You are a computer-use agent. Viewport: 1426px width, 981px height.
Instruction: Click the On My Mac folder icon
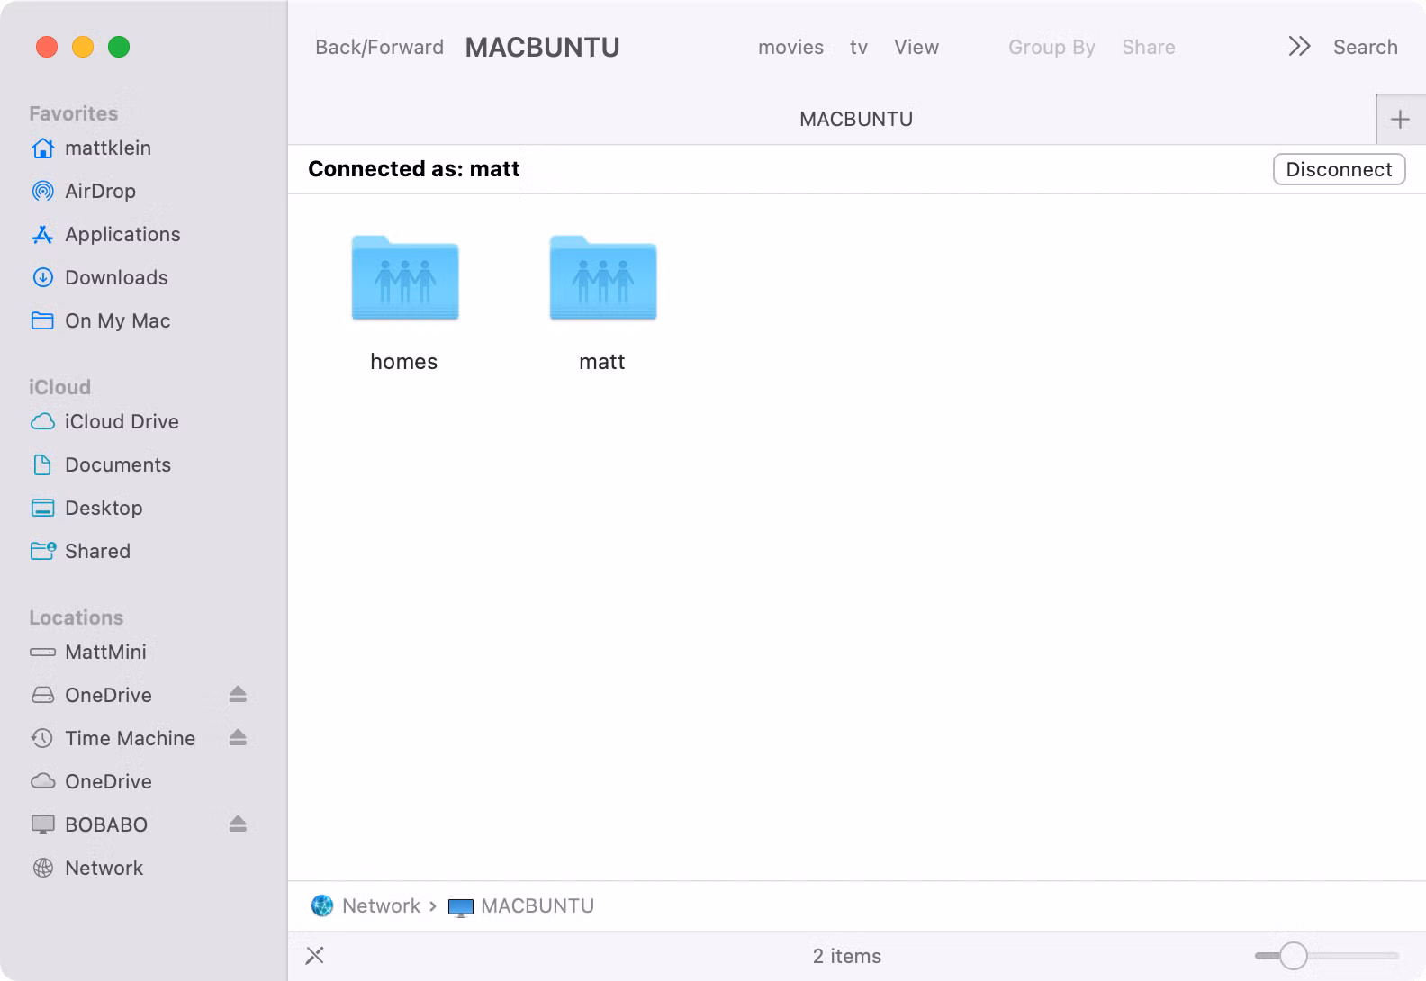tap(42, 320)
